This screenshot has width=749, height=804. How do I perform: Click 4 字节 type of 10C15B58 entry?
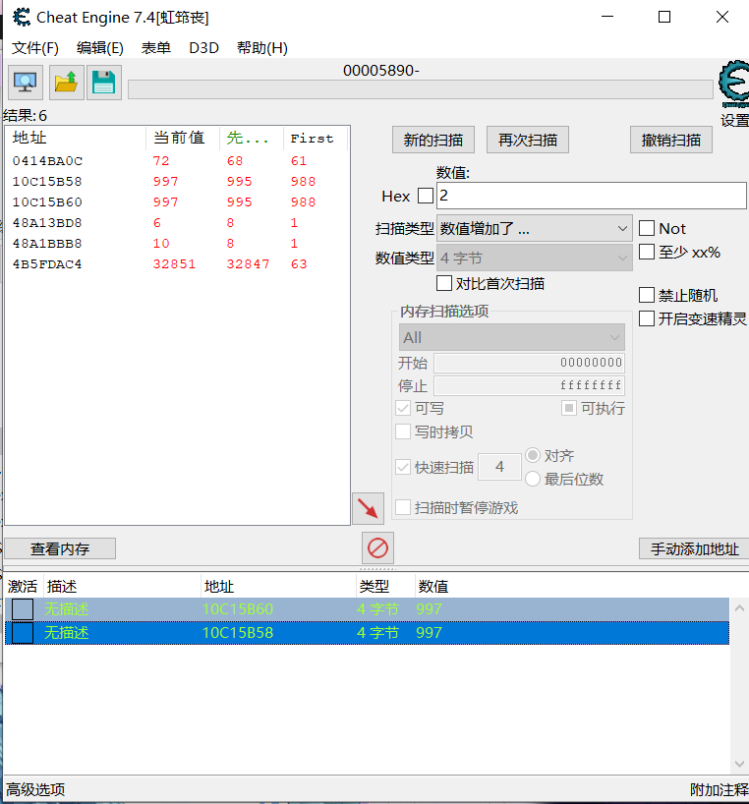377,633
